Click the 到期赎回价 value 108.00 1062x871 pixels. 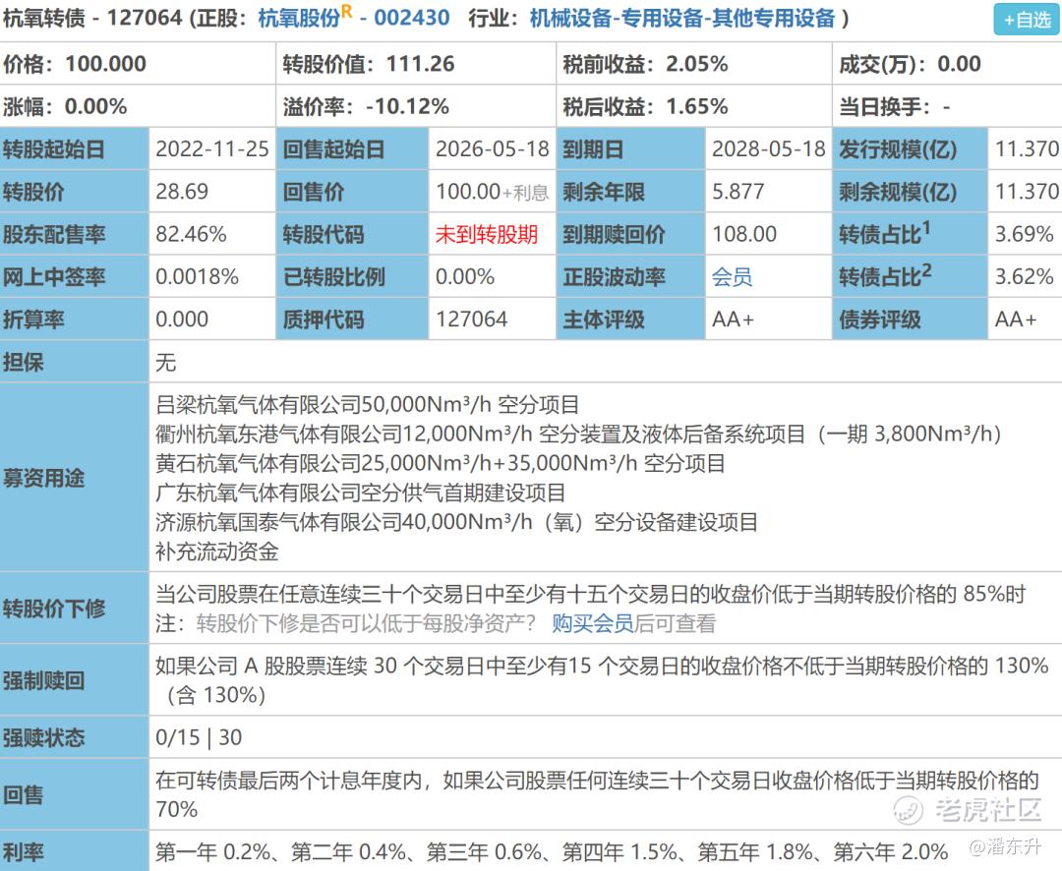tap(744, 234)
